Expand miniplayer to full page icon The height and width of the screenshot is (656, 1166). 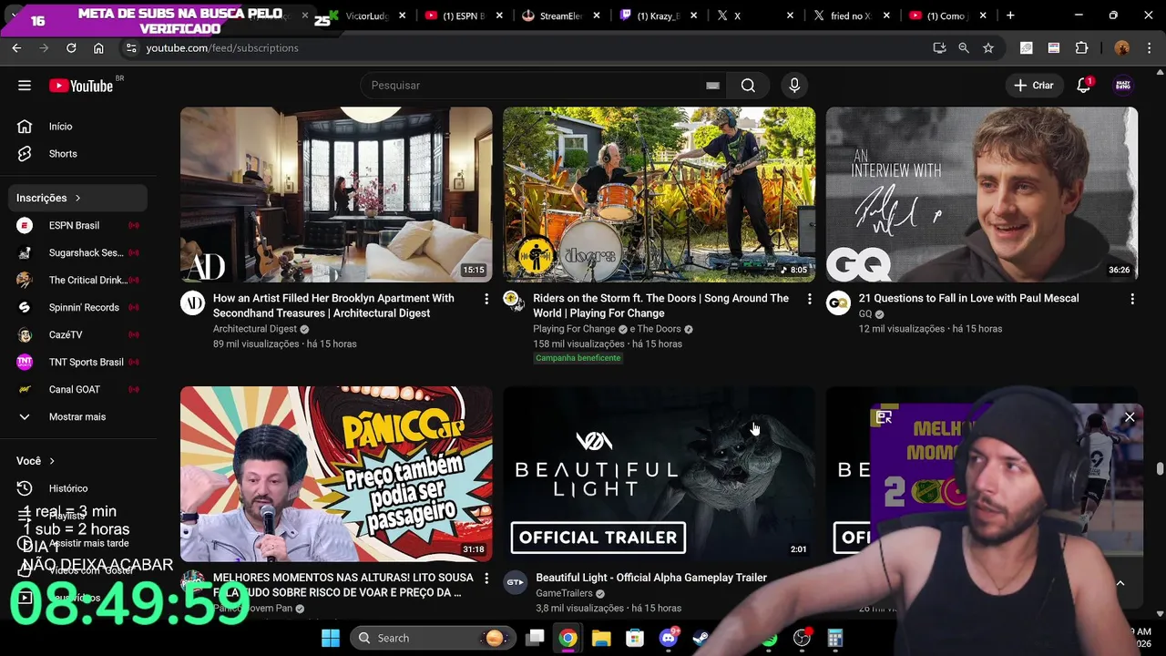884,417
